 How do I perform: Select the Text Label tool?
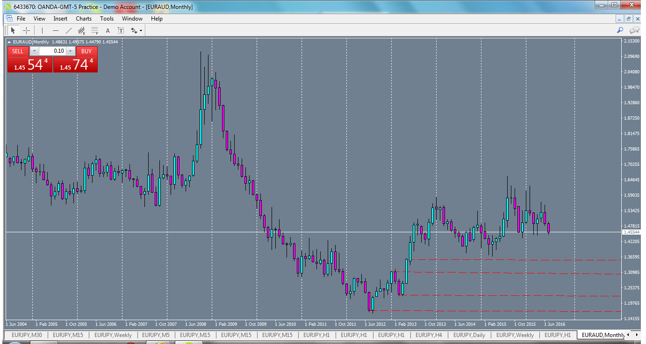point(121,30)
